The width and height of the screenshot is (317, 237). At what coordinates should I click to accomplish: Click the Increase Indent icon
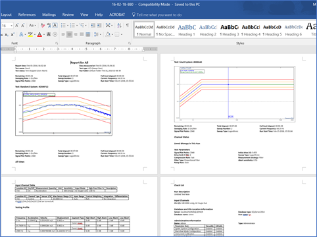coord(99,26)
